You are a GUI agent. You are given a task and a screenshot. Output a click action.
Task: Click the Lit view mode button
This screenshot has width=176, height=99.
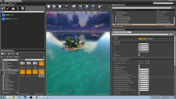(x=60, y=13)
